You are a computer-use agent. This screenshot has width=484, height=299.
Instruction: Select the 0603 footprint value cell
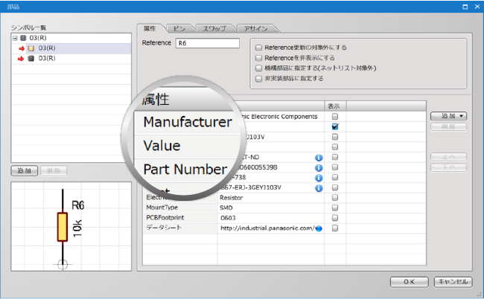click(270, 218)
